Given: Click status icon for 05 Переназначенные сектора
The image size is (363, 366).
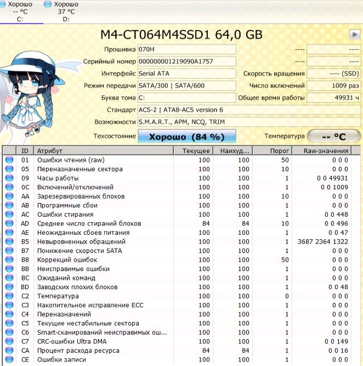Looking at the screenshot, I should coord(9,169).
